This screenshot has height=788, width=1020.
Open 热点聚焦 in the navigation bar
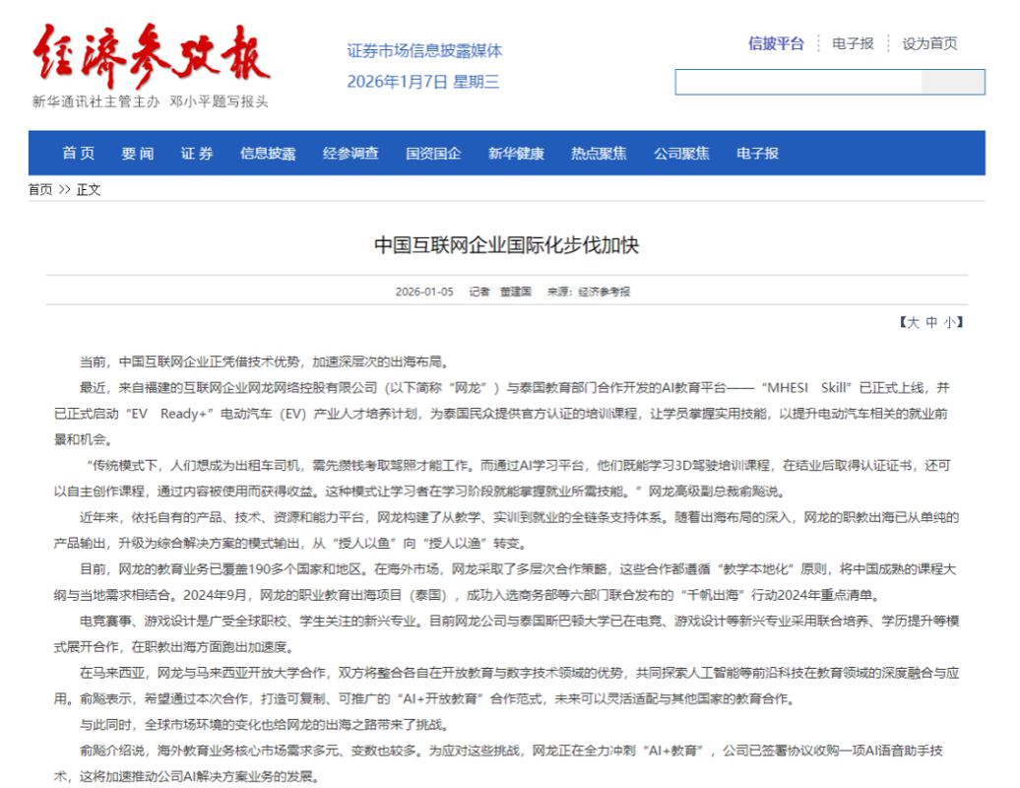[599, 154]
